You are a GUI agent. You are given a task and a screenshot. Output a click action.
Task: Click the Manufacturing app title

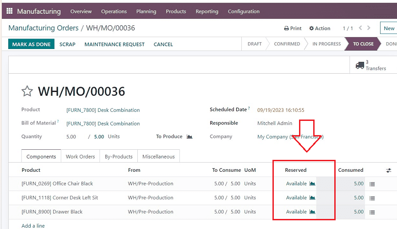(x=39, y=11)
